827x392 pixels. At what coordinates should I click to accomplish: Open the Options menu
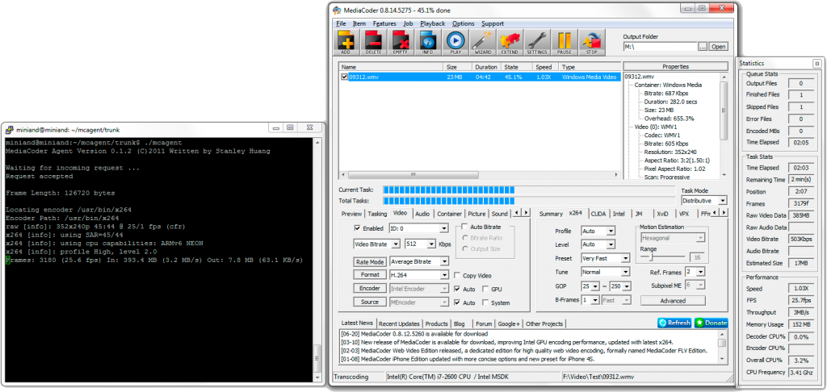463,23
